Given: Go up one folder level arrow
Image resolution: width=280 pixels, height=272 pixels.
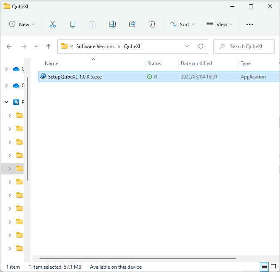Looking at the screenshot, I should click(48, 47).
